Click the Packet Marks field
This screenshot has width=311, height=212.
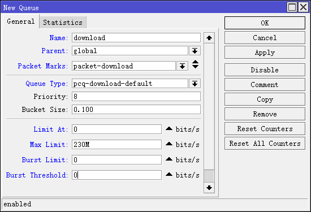(124, 66)
